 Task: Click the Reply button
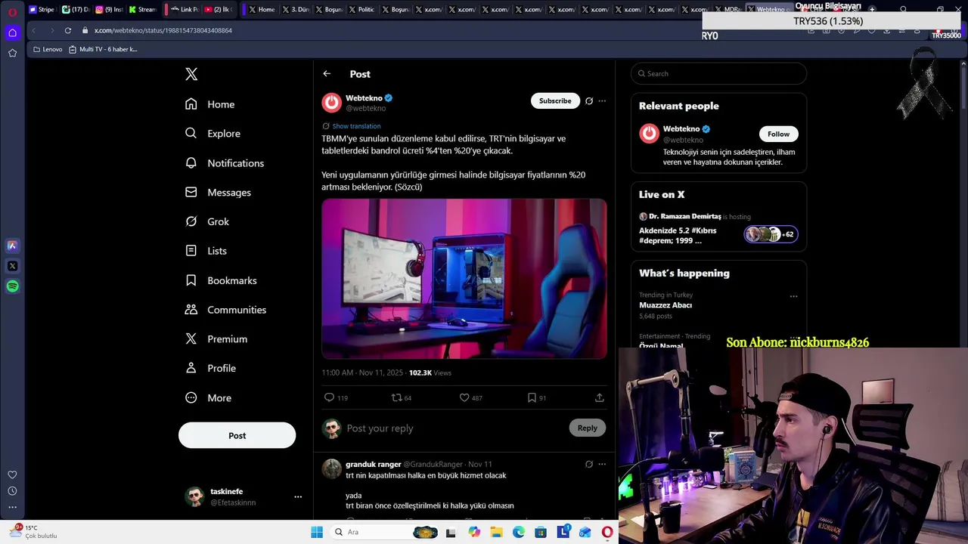point(587,428)
